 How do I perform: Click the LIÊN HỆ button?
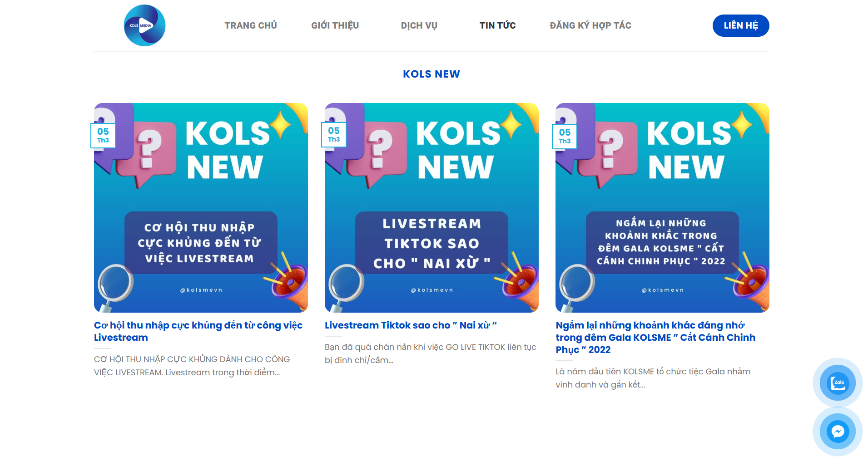(741, 25)
